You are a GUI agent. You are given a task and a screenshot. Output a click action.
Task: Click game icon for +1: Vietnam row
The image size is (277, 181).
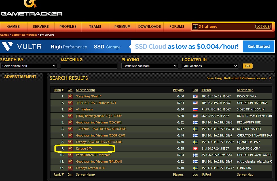(70, 109)
